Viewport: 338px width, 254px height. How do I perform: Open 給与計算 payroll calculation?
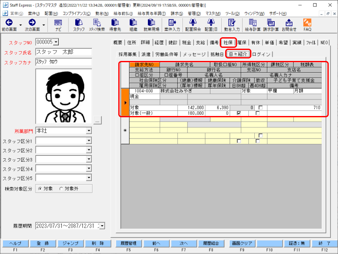tap(253, 25)
